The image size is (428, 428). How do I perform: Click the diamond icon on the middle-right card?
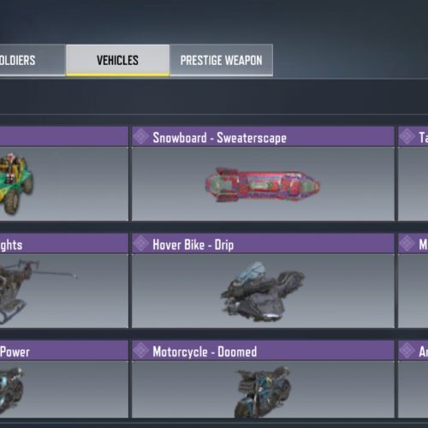407,243
